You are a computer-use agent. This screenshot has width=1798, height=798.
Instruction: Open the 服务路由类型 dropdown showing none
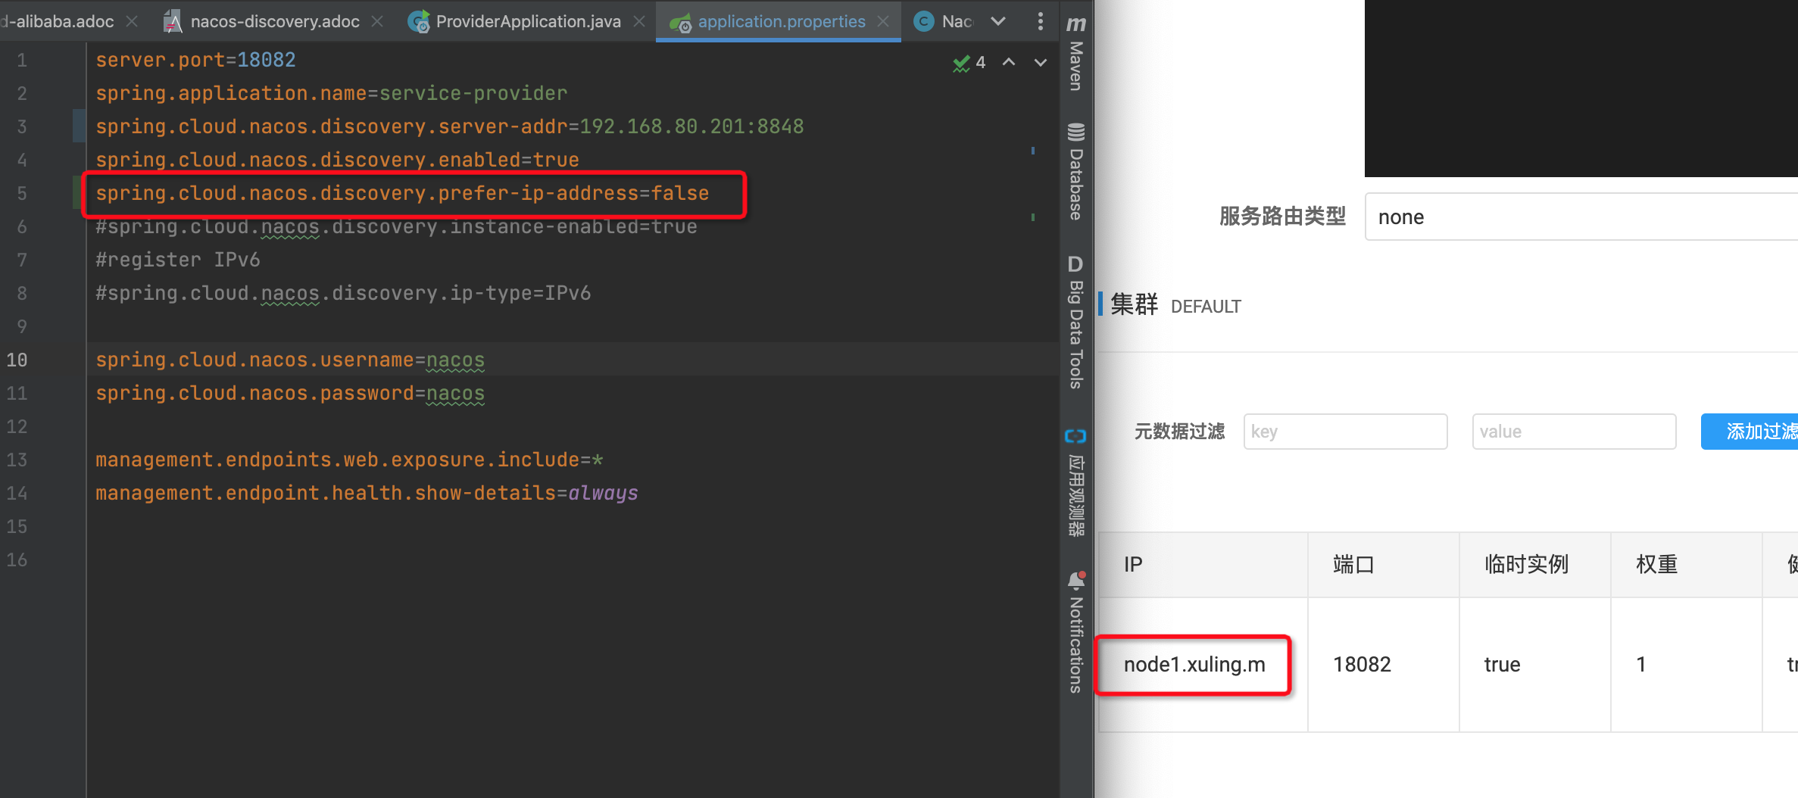click(x=1581, y=217)
